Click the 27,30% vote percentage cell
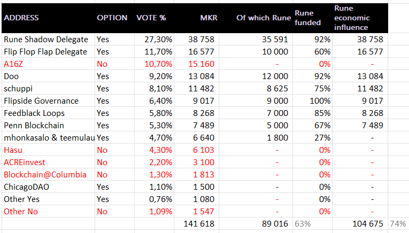Screen dimensions: 409x233 coord(160,40)
